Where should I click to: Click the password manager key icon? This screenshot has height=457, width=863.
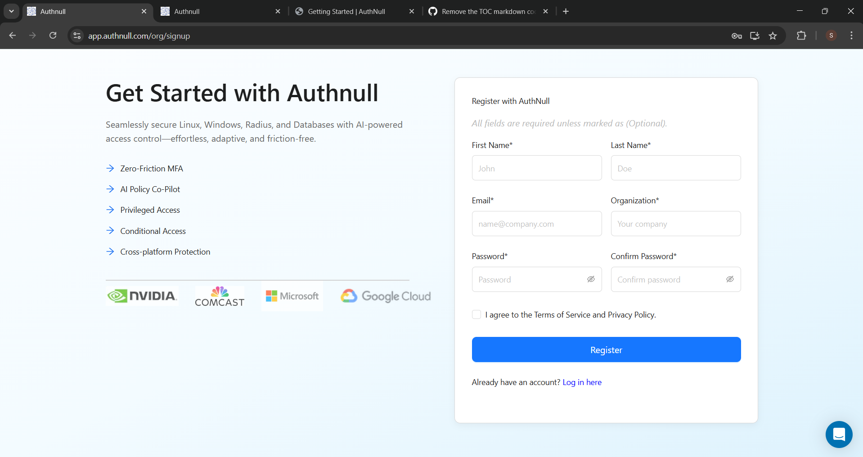(737, 36)
